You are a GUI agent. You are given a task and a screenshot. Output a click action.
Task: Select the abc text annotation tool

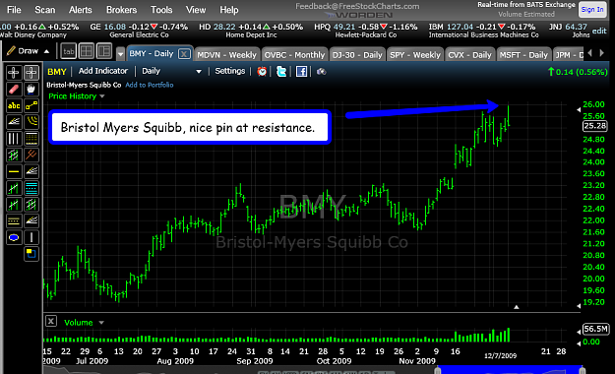tap(14, 105)
